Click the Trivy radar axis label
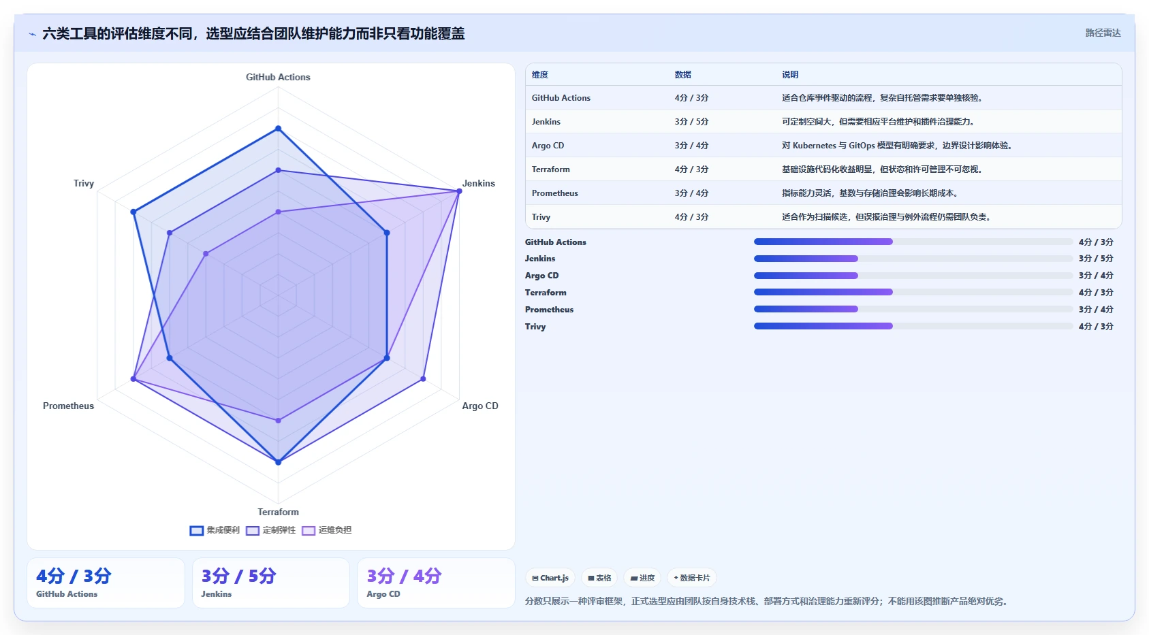Viewport: 1149px width, 635px height. pyautogui.click(x=84, y=184)
